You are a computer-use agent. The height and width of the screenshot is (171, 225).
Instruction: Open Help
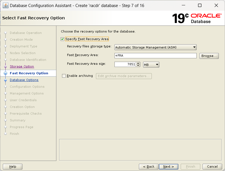pyautogui.click(x=13, y=167)
